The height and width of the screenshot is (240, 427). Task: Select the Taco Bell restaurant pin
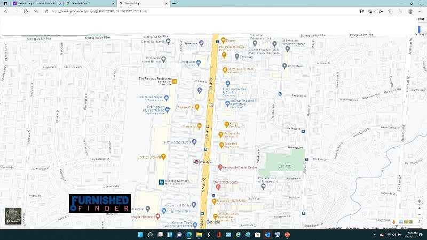point(222,145)
